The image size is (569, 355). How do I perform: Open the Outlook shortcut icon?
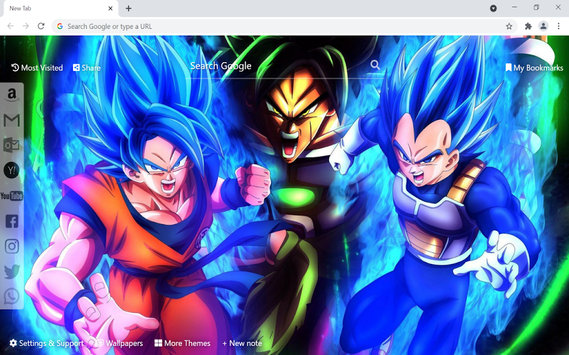pos(12,145)
